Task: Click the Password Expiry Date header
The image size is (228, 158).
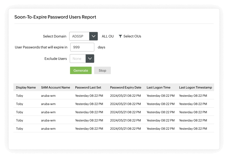Action: point(125,87)
